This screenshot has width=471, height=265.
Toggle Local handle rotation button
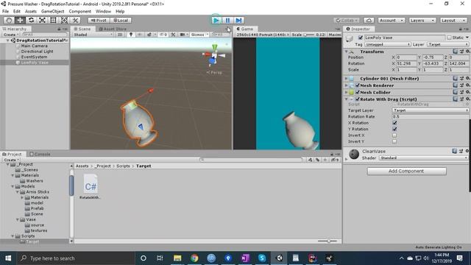121,21
